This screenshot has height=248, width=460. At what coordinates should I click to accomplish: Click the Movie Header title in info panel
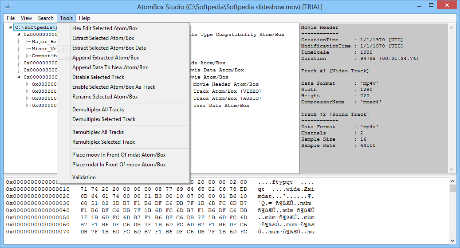pos(319,28)
